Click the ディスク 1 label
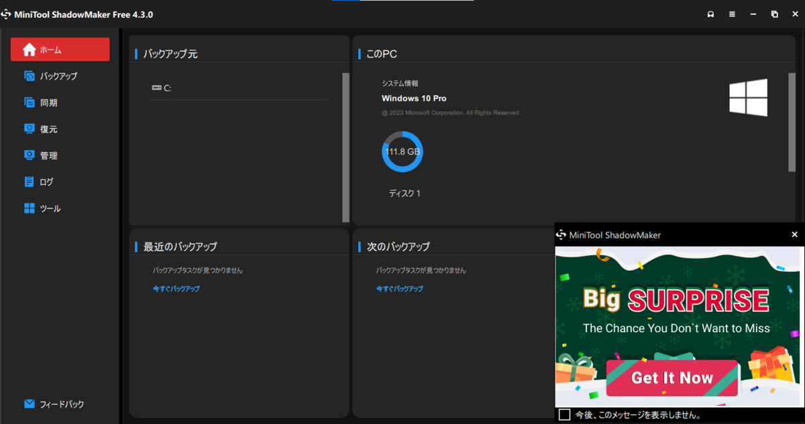The height and width of the screenshot is (424, 805). [x=405, y=194]
